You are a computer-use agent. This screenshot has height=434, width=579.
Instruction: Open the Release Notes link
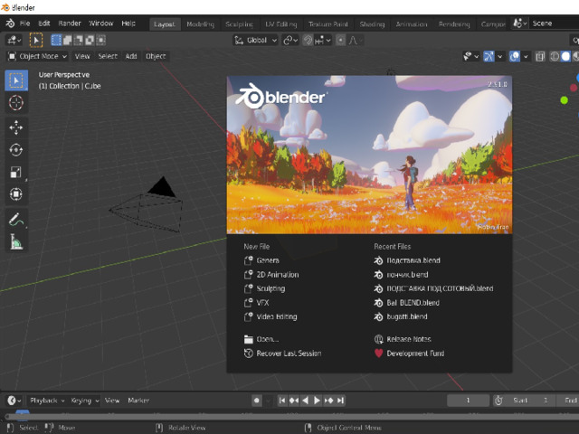[x=402, y=339]
